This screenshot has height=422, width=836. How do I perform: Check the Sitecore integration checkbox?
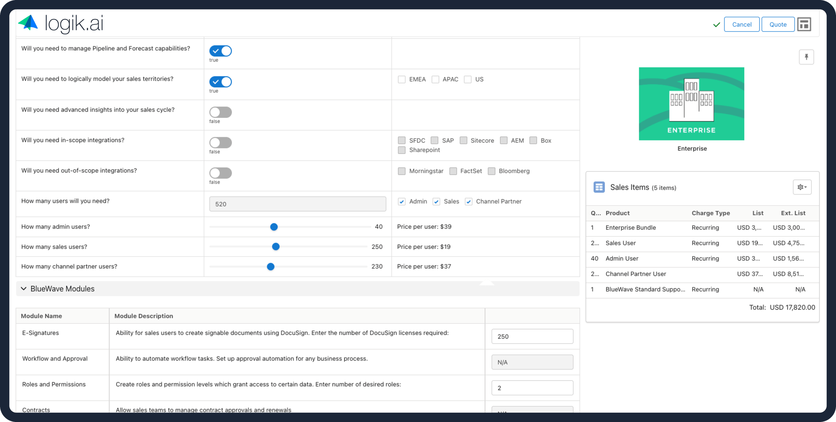[463, 141]
